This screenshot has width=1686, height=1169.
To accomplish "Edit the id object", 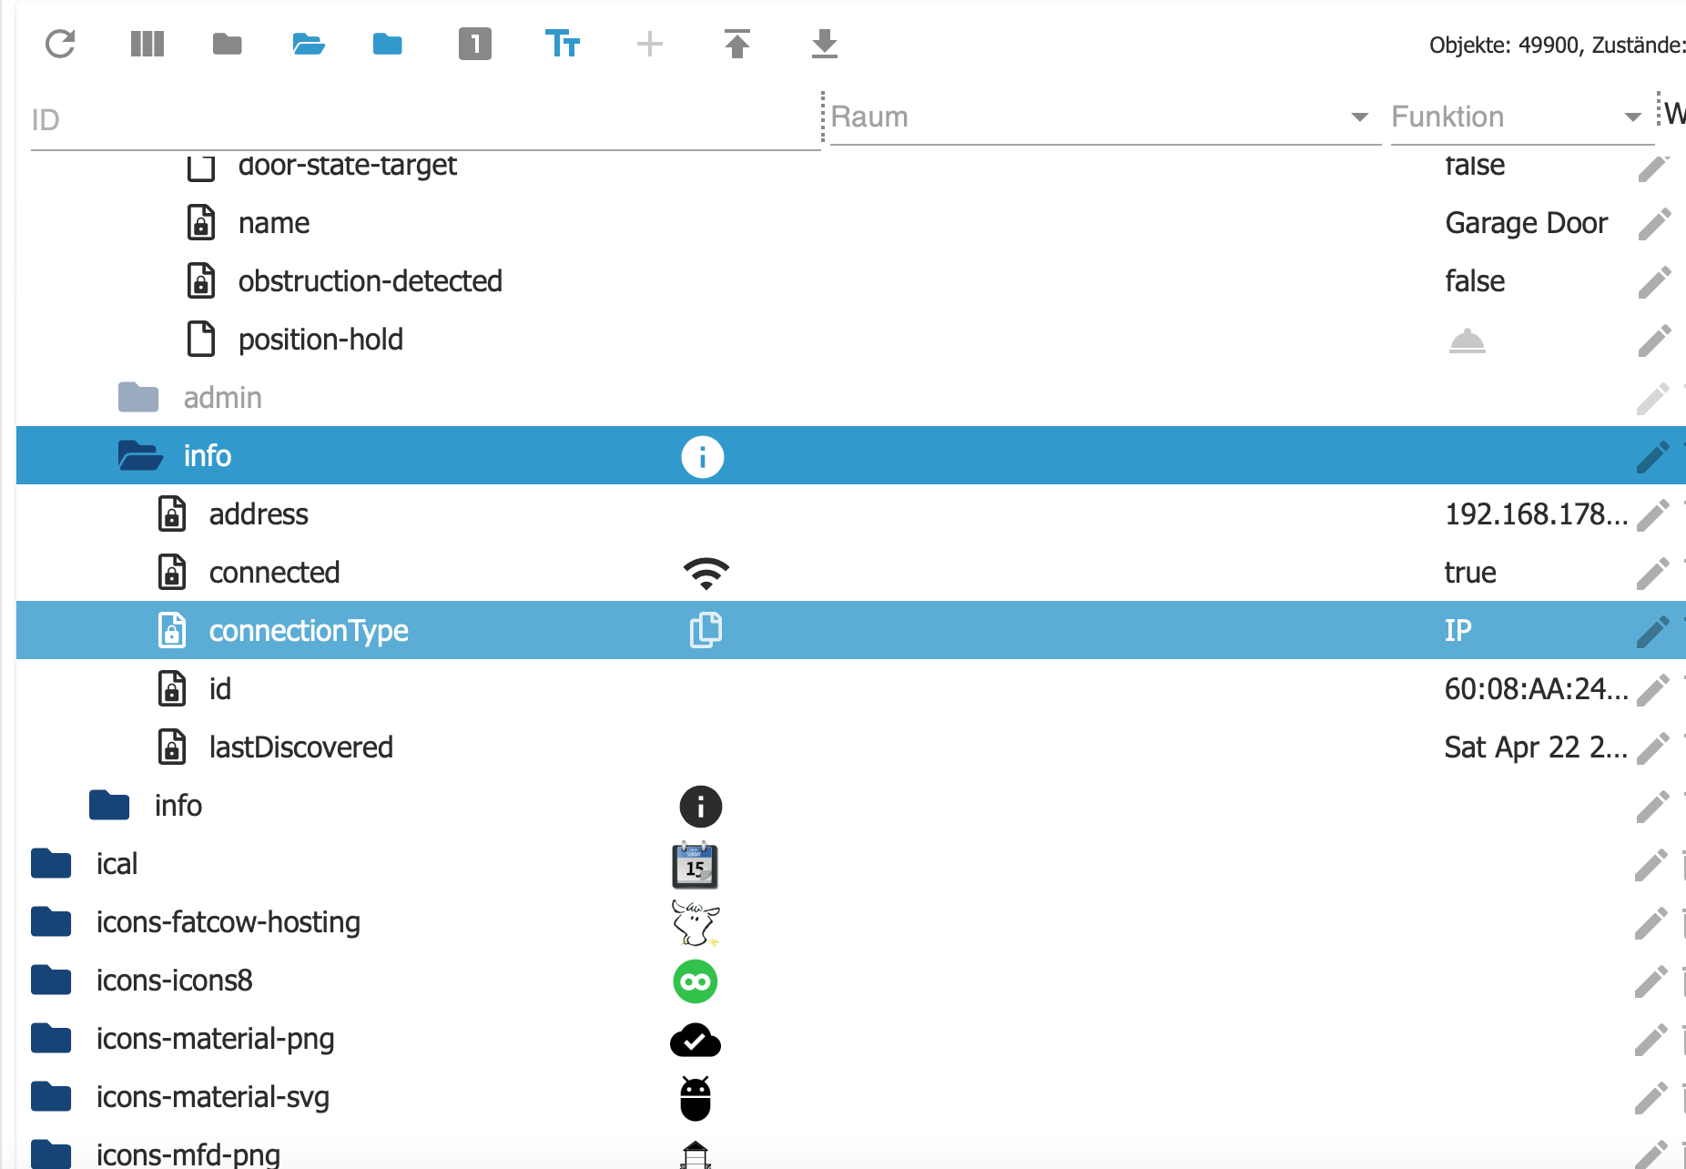I will click(1652, 689).
